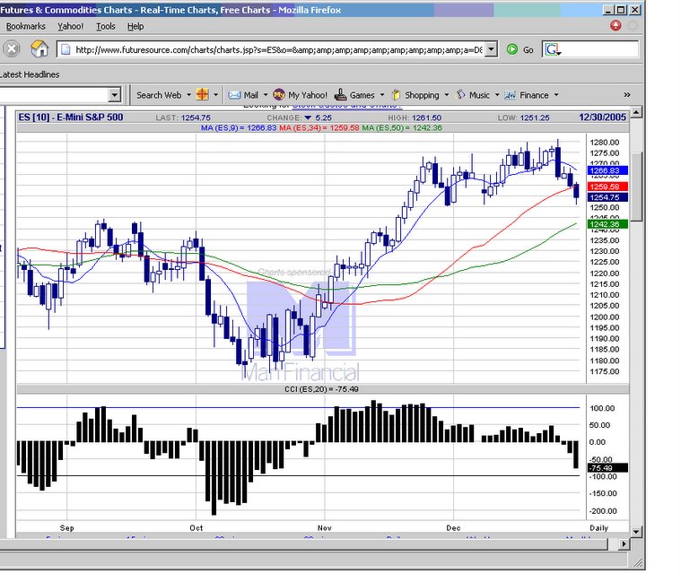Click the Nov month axis label
The height and width of the screenshot is (582, 681).
click(x=325, y=528)
